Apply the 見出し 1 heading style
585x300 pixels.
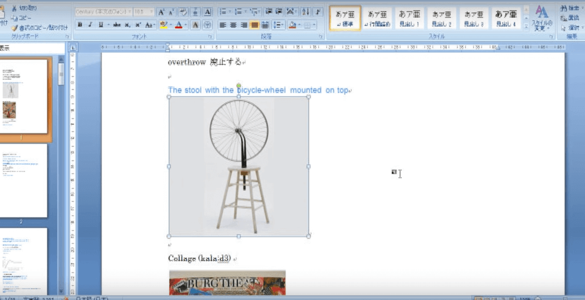click(408, 18)
